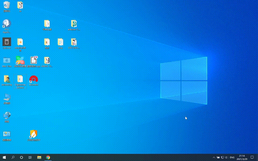The width and height of the screenshot is (258, 161).
Task: Select the xray folder icon
Action: [x=60, y=43]
